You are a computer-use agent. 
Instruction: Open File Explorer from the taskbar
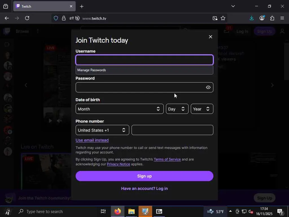132,211
